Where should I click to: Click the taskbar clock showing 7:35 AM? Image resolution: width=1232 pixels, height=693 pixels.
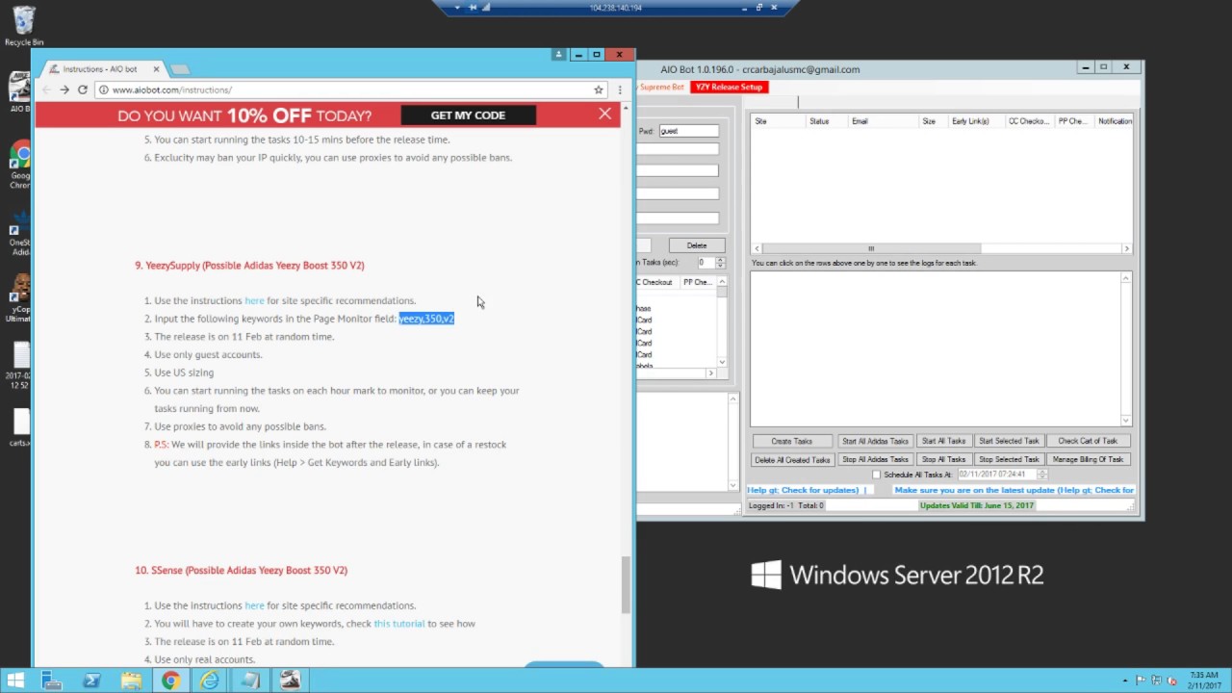pos(1204,680)
